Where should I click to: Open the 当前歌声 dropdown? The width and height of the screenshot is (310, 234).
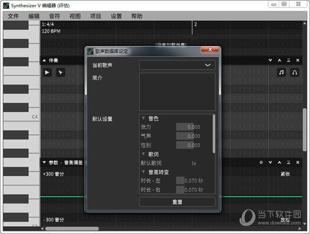177,65
